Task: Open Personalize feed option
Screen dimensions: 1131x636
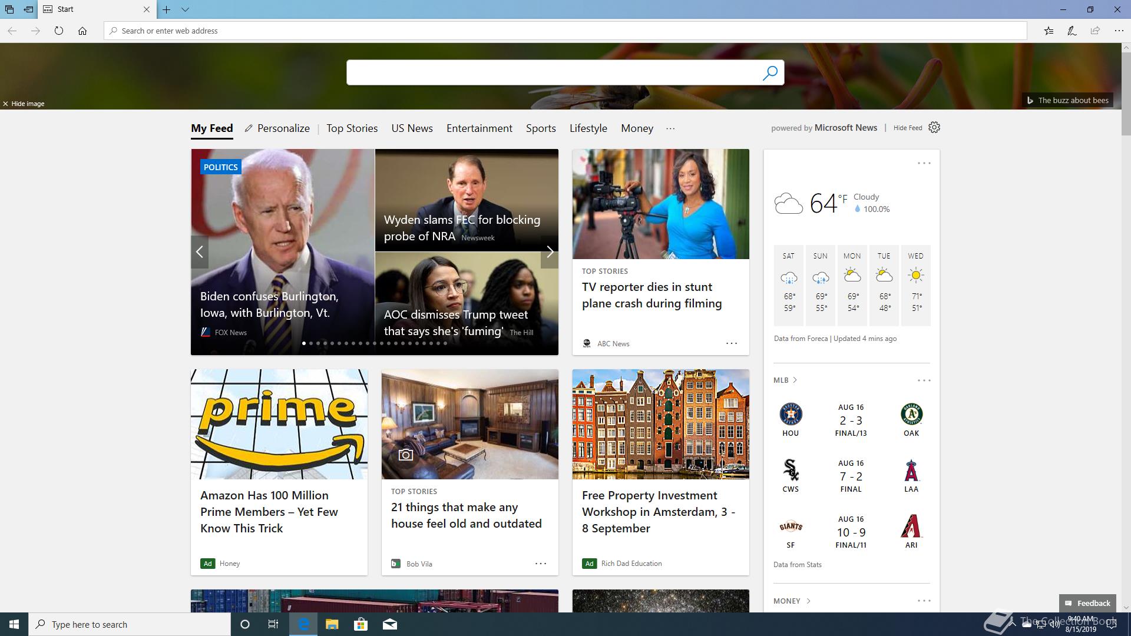Action: 277,128
